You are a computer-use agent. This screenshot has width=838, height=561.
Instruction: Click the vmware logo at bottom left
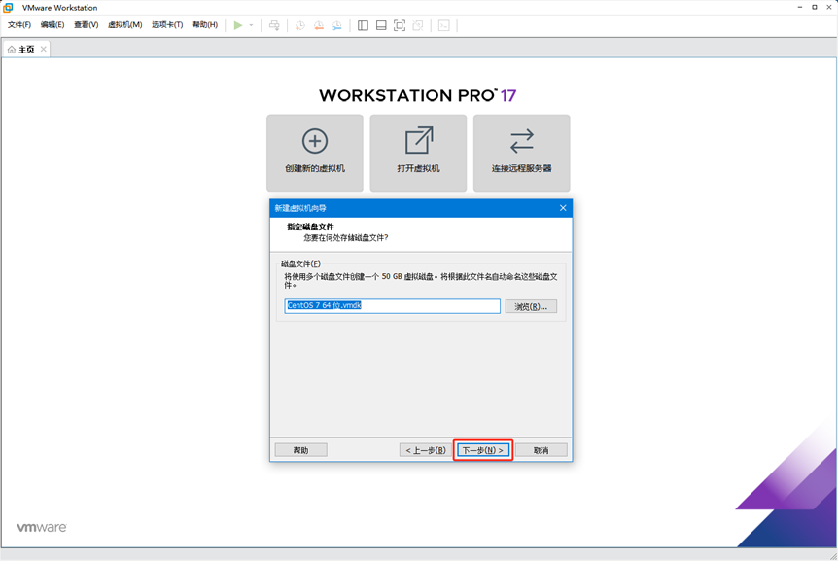tap(42, 527)
